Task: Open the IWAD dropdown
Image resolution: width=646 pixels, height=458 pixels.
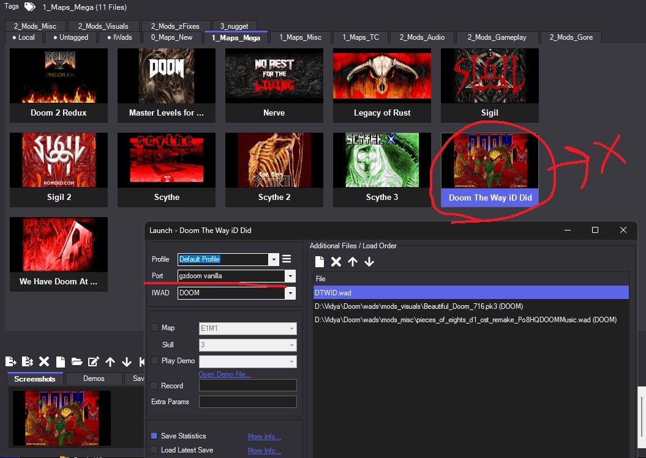Action: (290, 293)
